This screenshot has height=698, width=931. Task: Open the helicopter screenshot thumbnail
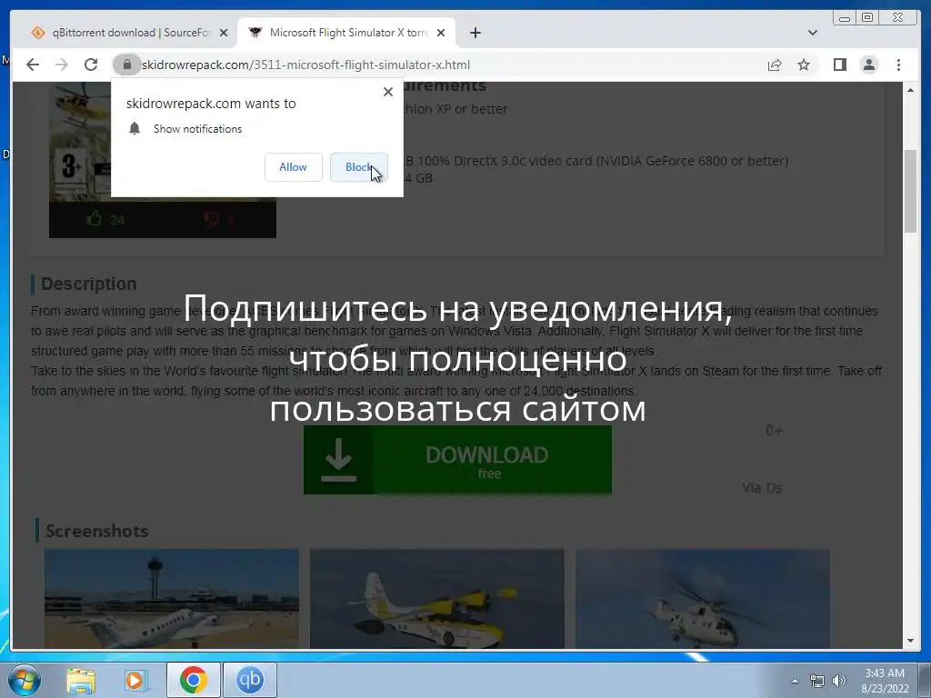tap(703, 599)
